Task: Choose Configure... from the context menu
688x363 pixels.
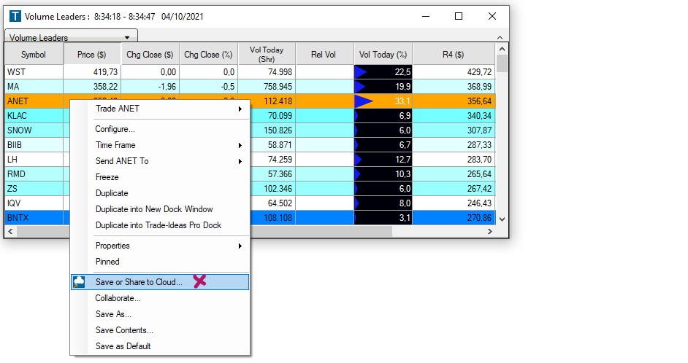Action: pyautogui.click(x=115, y=129)
